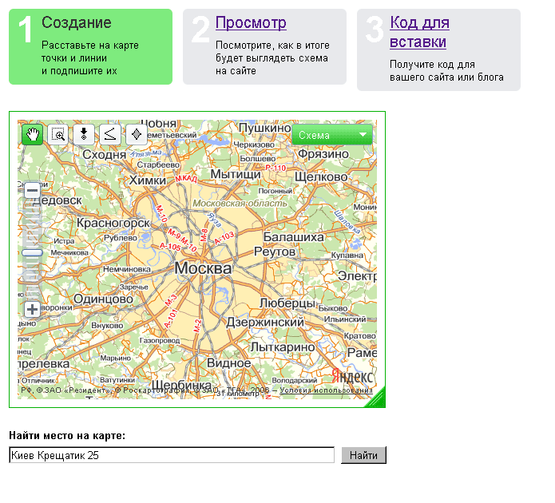Click the Фрязино label on map
Image resolution: width=555 pixels, height=503 pixels.
coord(323,154)
